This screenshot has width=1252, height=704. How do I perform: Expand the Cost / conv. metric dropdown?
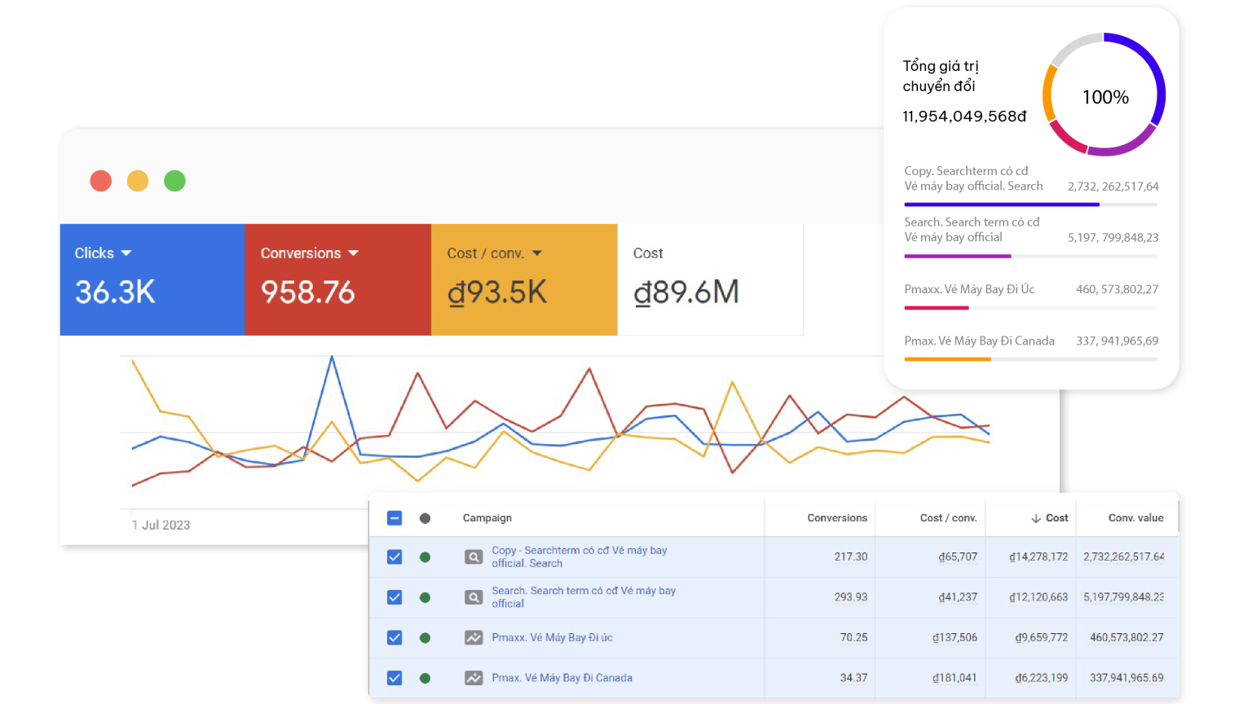(537, 253)
